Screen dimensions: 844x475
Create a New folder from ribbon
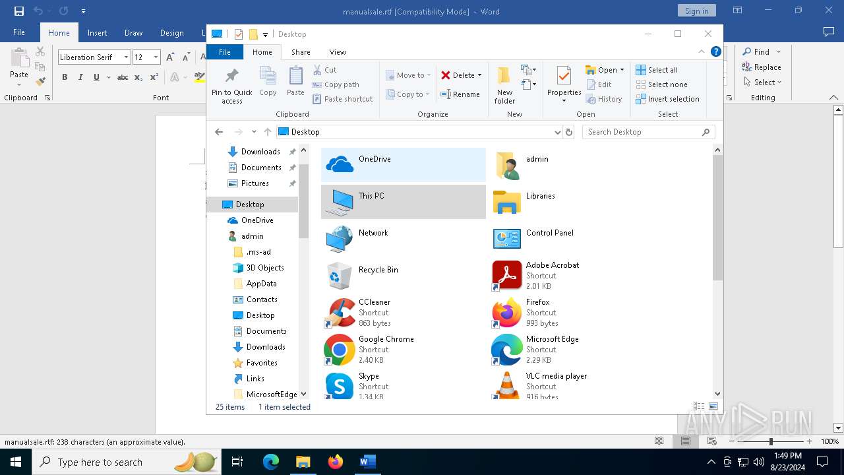point(504,84)
